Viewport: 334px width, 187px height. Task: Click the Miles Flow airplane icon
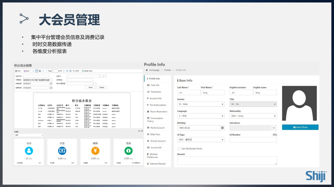tap(148, 134)
